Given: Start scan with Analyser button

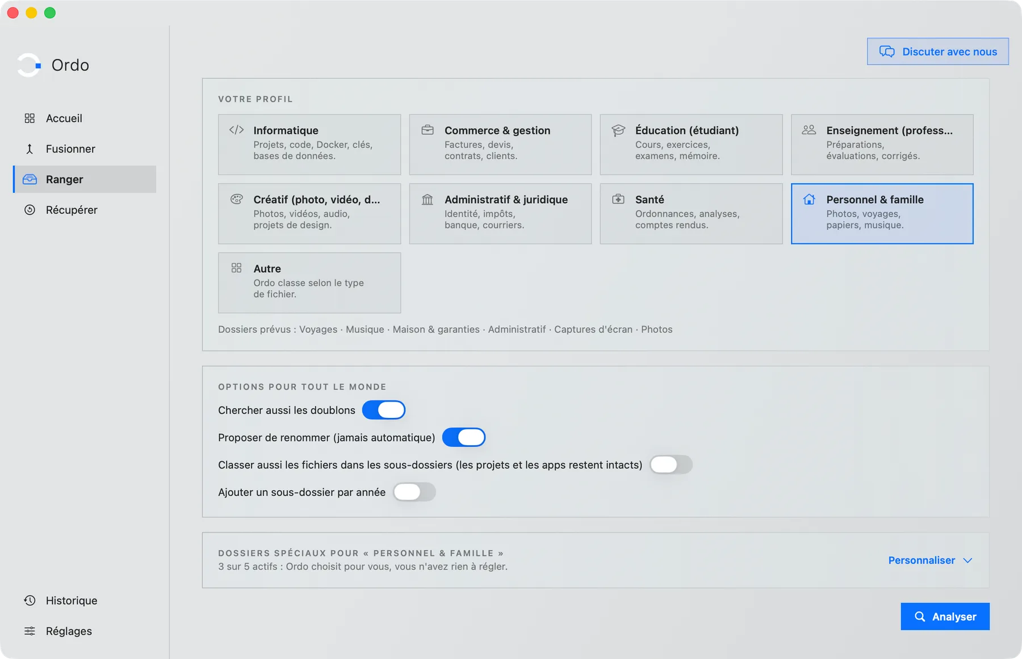Looking at the screenshot, I should [945, 616].
